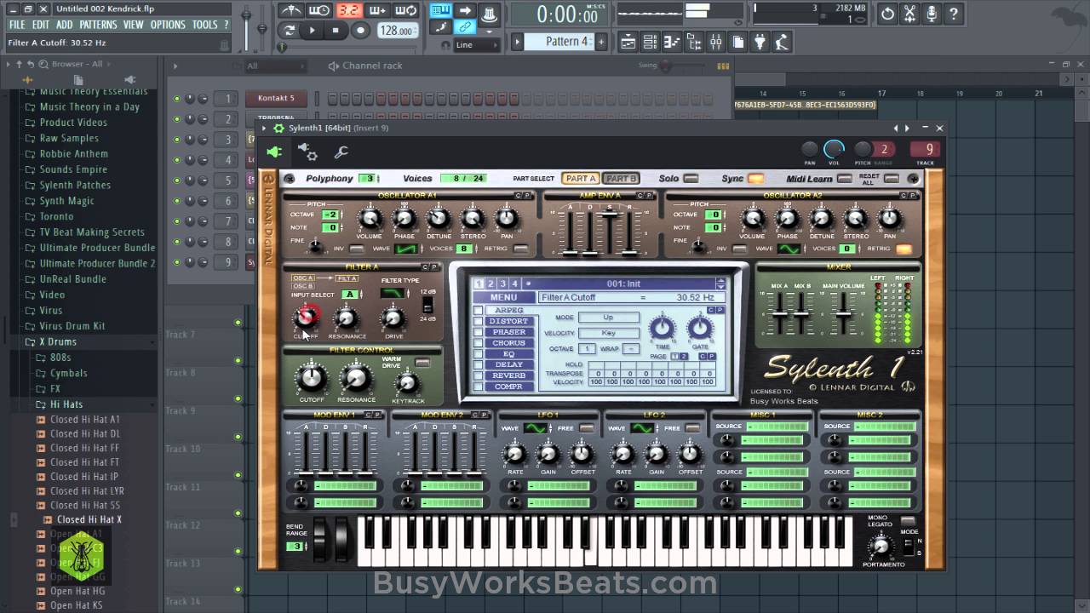Image resolution: width=1090 pixels, height=613 pixels.
Task: Click the tempo 128.000 field
Action: coord(397,31)
